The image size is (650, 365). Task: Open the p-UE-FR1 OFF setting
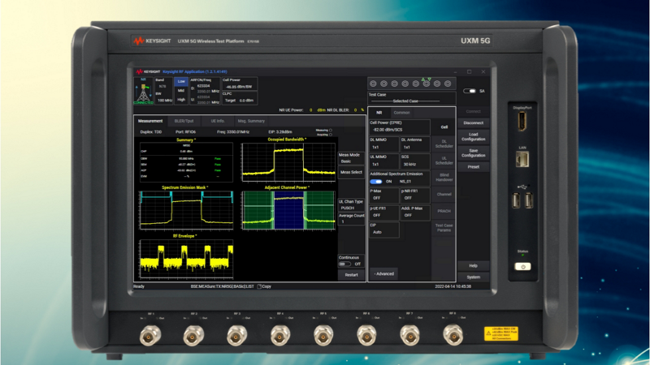[383, 212]
